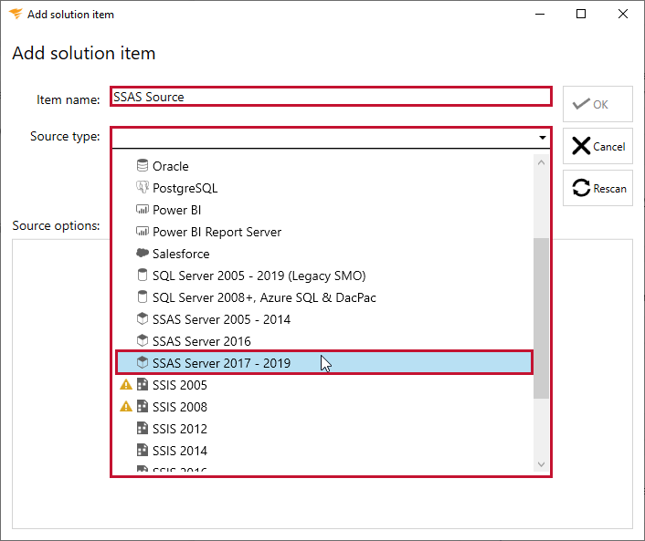The width and height of the screenshot is (645, 541).
Task: Click the SSIS 2012 package icon
Action: point(142,429)
